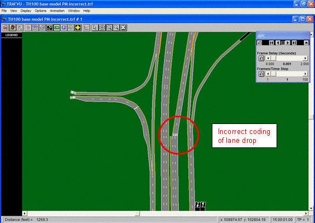This screenshot has height=223, width=315.
Task: Jump to last frame in APC panel
Action: [x=294, y=43]
